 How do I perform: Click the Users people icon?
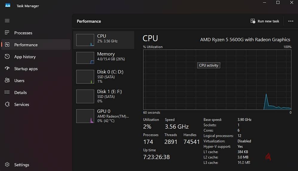click(x=7, y=80)
